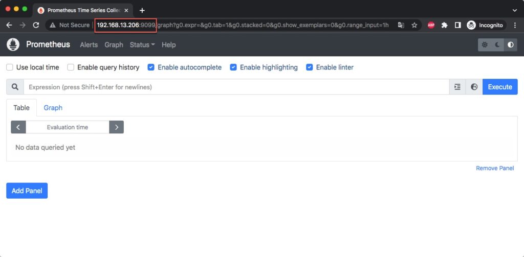This screenshot has width=524, height=257.
Task: Click the search magnifier icon beside the expression box
Action: click(x=15, y=87)
